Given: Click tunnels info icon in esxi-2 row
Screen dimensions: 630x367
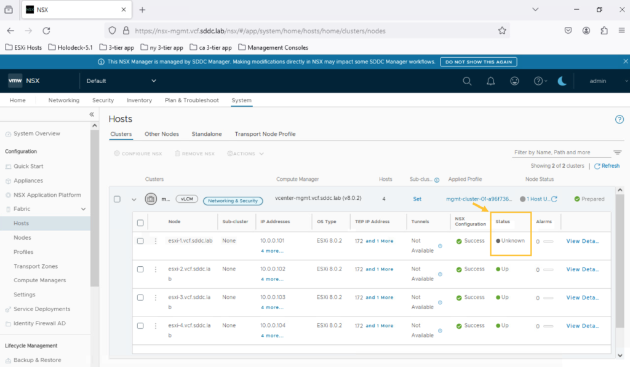Looking at the screenshot, I should point(440,274).
